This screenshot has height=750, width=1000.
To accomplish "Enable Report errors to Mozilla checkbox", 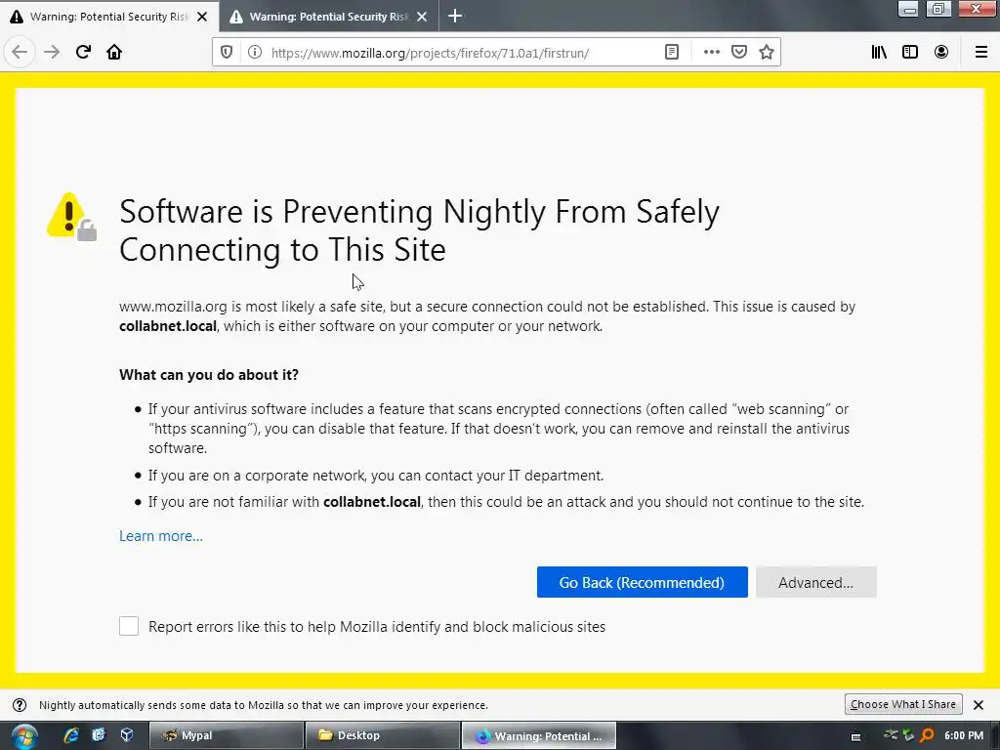I will [129, 626].
